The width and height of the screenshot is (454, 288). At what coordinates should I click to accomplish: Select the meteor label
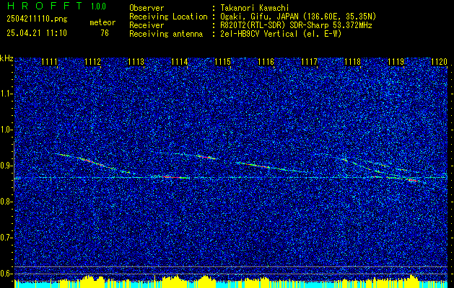(102, 22)
